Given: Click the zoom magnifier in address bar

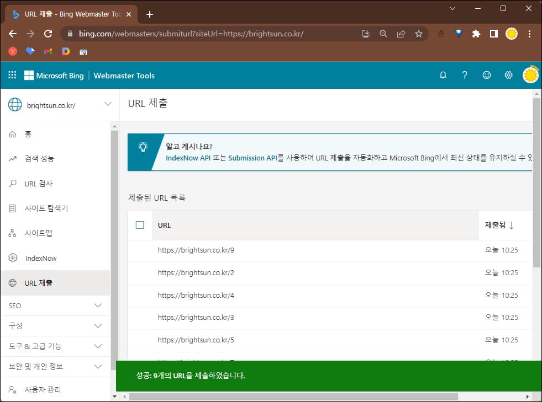Looking at the screenshot, I should 383,34.
